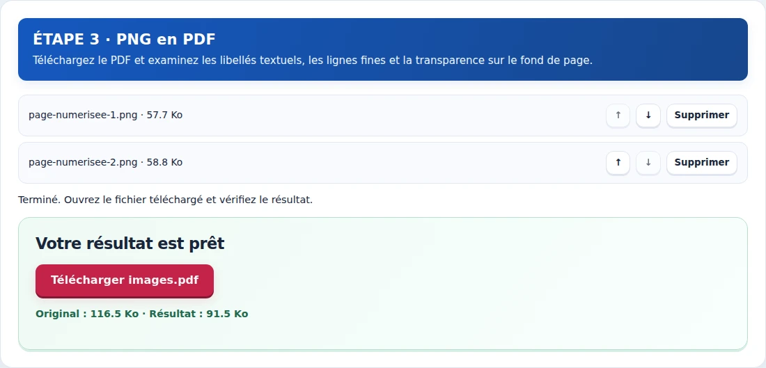Click the instruction text starting Téléchargez le PDF

click(313, 61)
